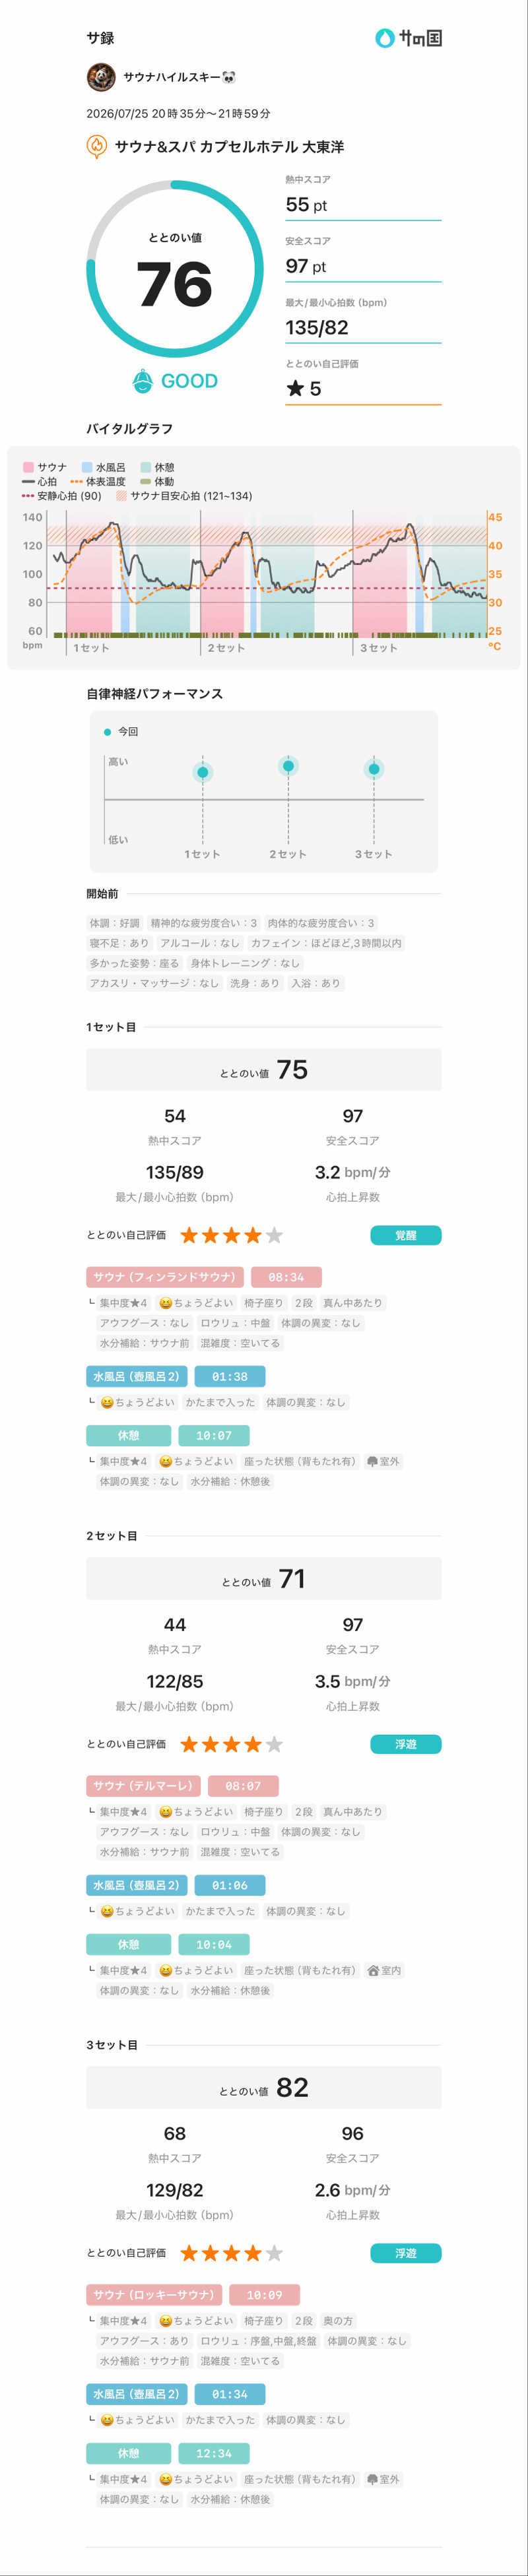Screen dimensions: 528x2576
Task: Select the サウナ (フィンランドサウナ) tag
Action: click(x=165, y=1277)
